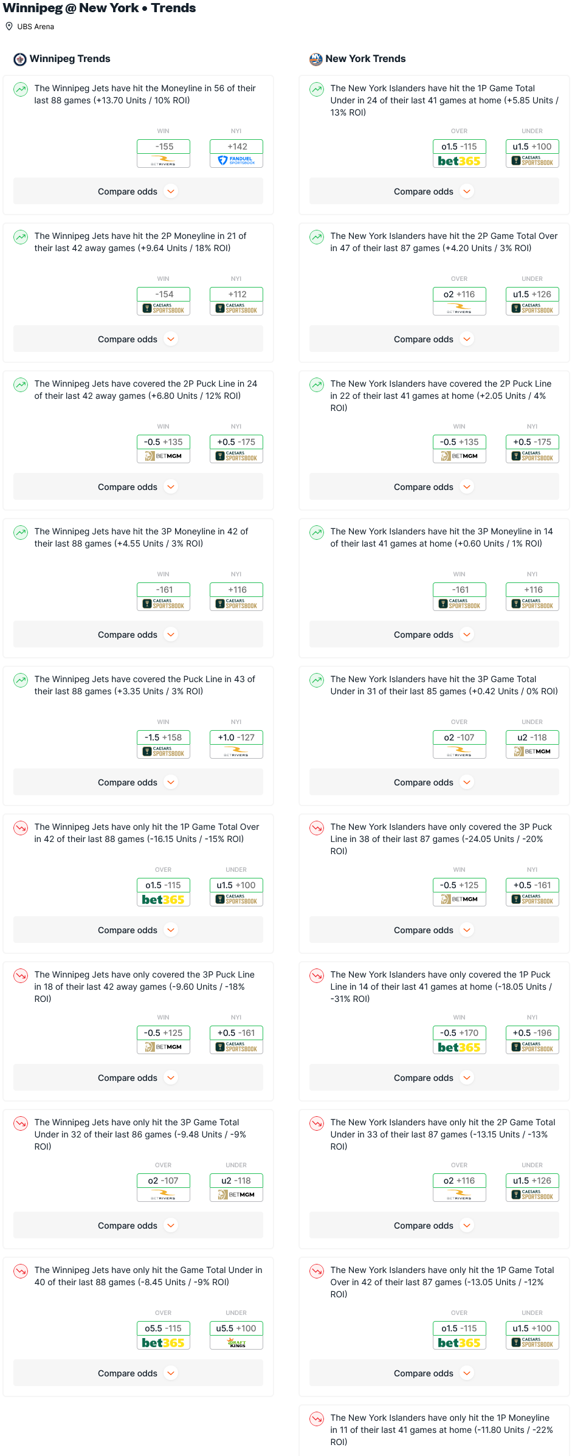Click the bet365 logo under Islanders -0.5 +170
Image resolution: width=572 pixels, height=1456 pixels.
[460, 1047]
